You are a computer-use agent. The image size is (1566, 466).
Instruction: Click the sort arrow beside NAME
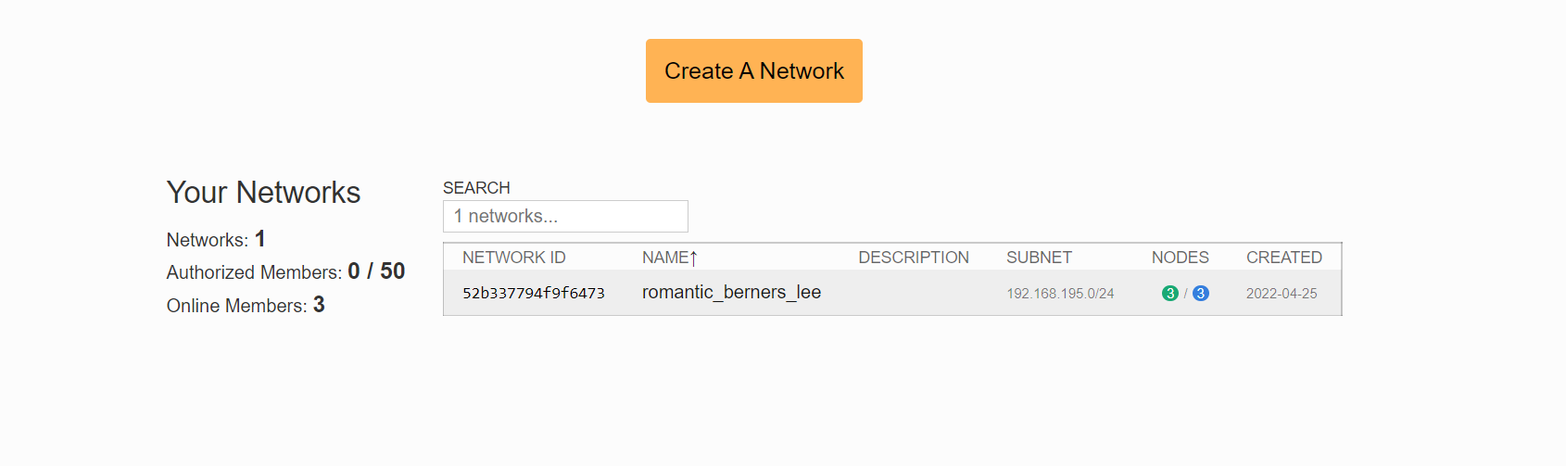point(694,258)
